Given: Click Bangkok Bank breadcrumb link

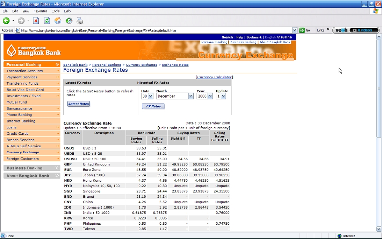Looking at the screenshot, I should coord(75,65).
